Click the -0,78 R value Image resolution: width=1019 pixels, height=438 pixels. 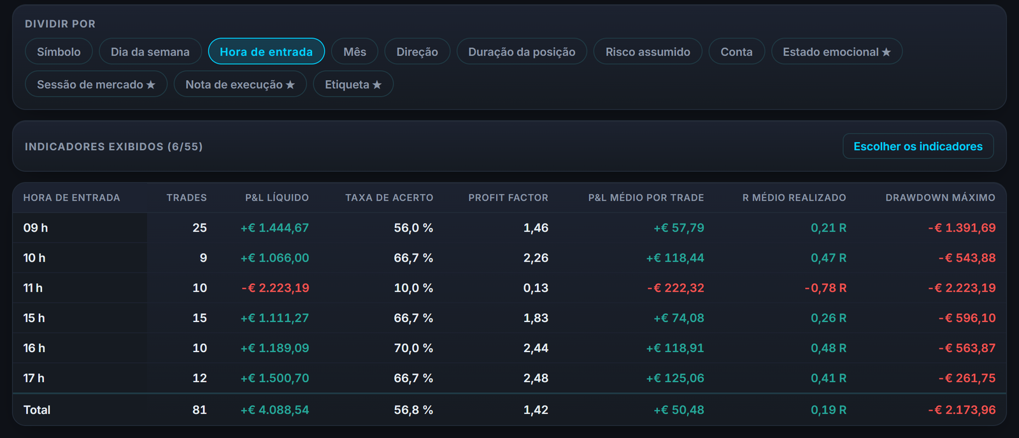coord(825,288)
